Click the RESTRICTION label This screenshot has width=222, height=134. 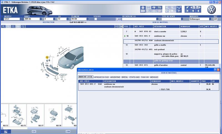(49, 22)
